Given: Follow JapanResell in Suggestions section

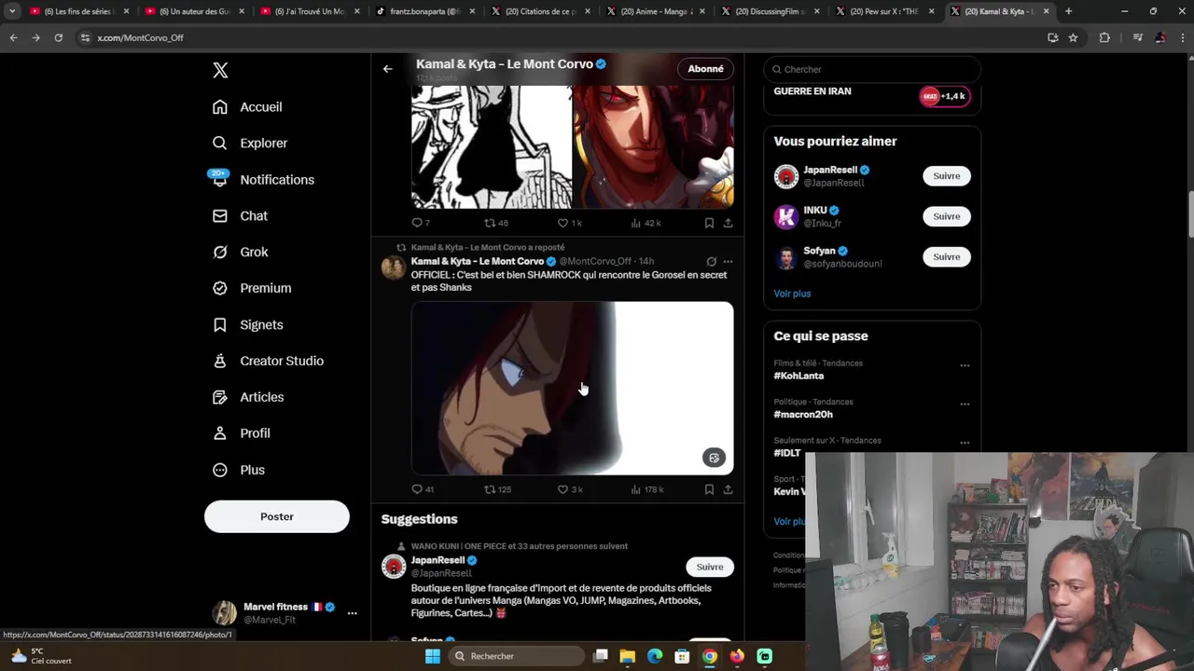Looking at the screenshot, I should [709, 567].
